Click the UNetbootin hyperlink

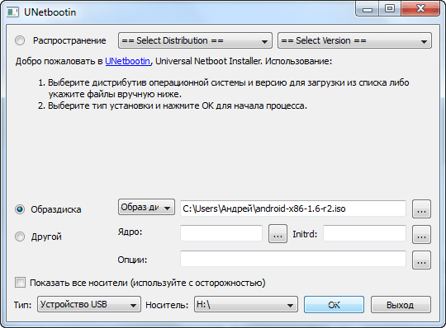127,61
